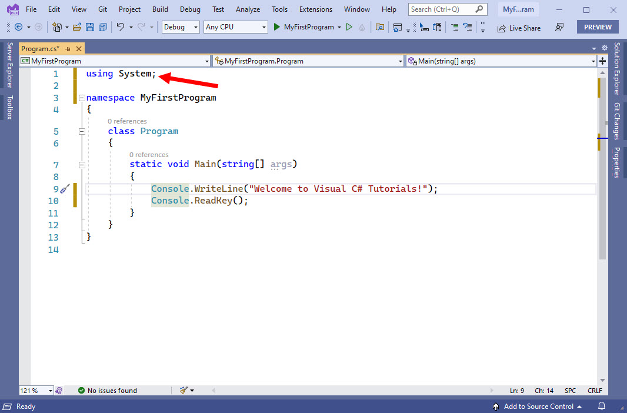Open the Debug configuration dropdown
Viewport: 627px width, 413px height.
pos(180,27)
